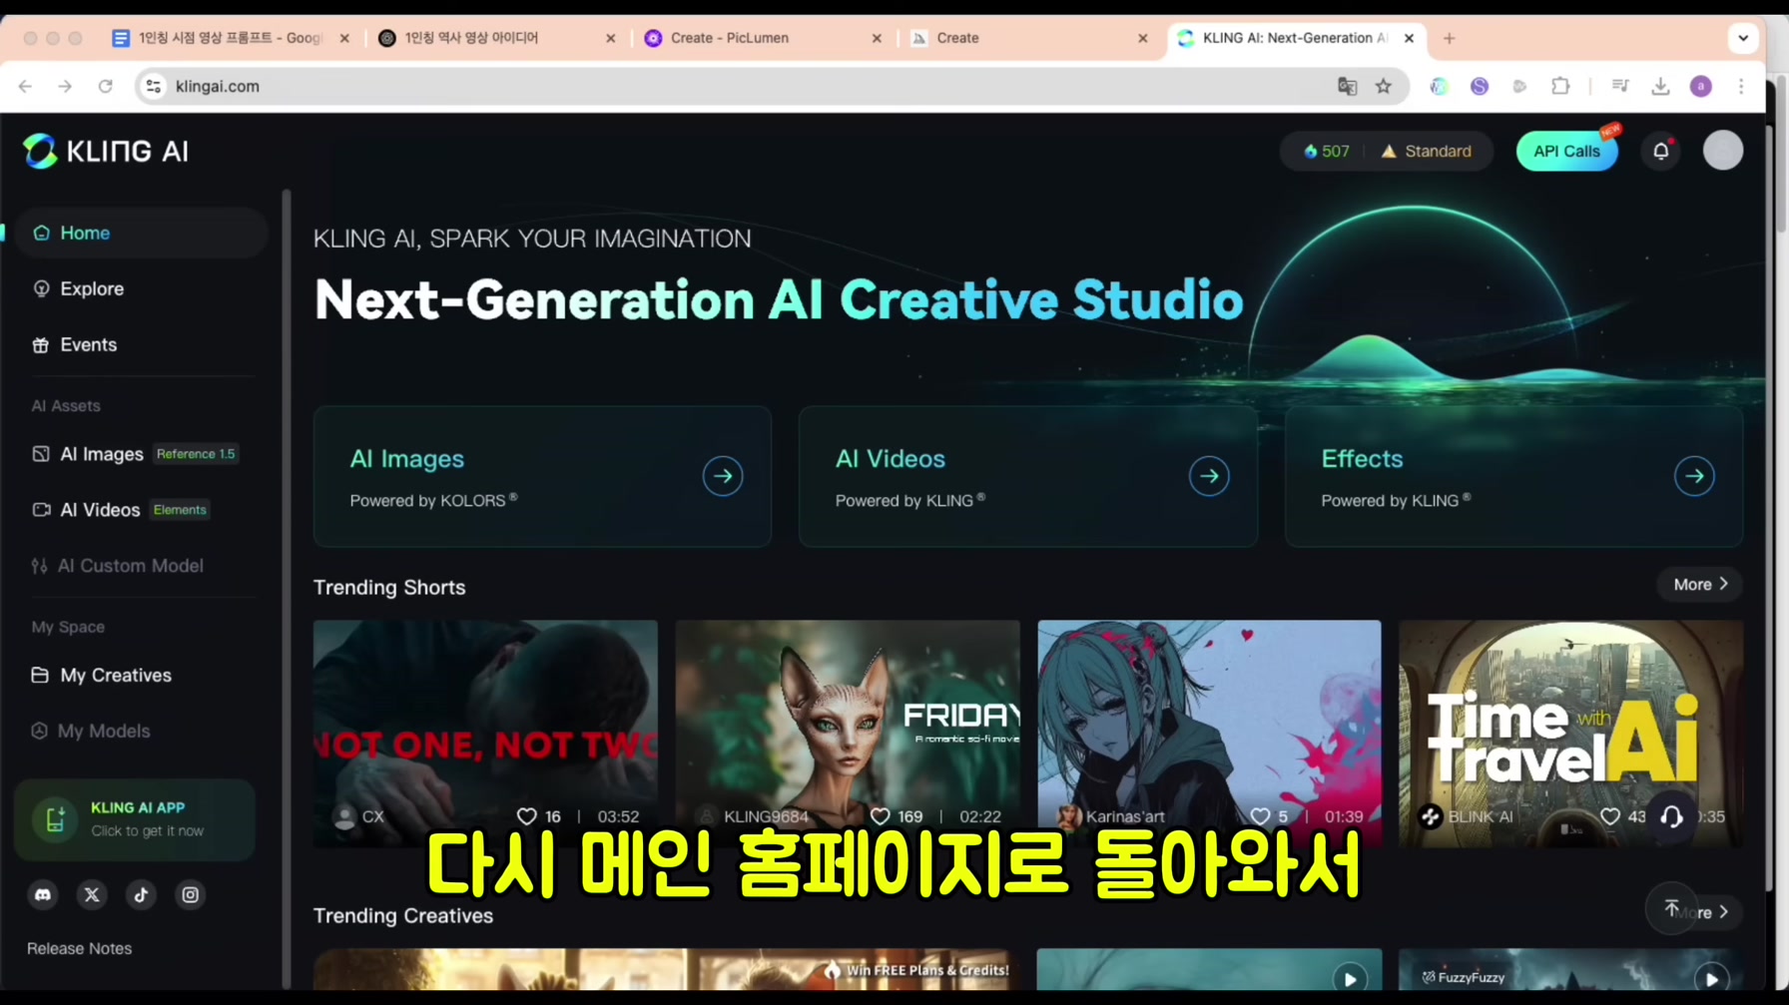Click the KLING AI APP download banner
This screenshot has width=1789, height=1005.
click(135, 819)
